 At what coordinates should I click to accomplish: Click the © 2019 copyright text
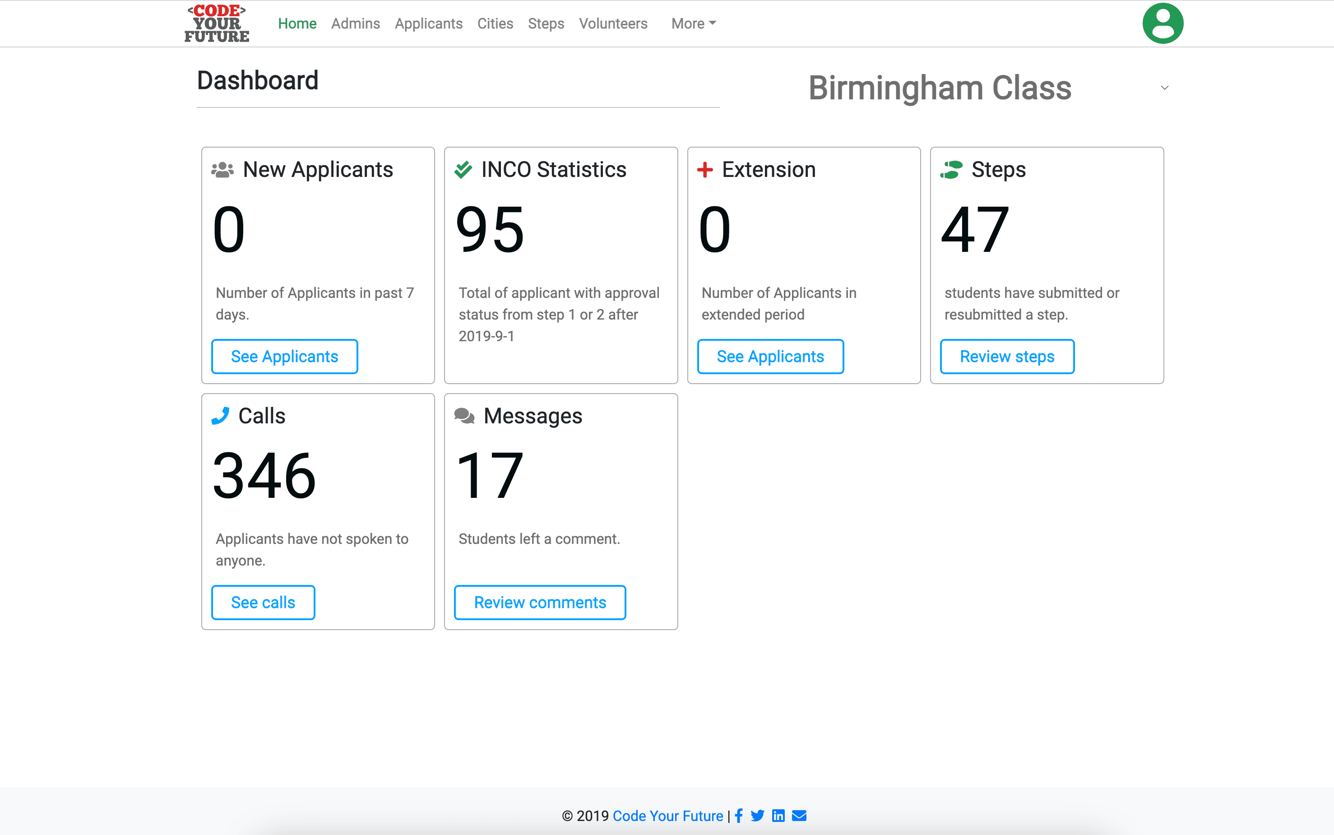[585, 816]
